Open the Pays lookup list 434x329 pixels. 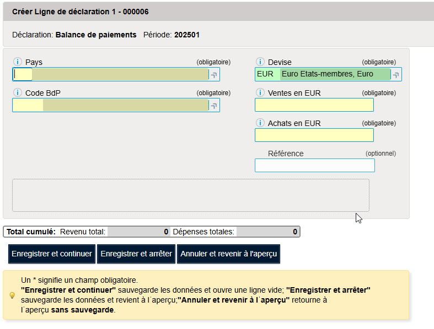pyautogui.click(x=214, y=75)
